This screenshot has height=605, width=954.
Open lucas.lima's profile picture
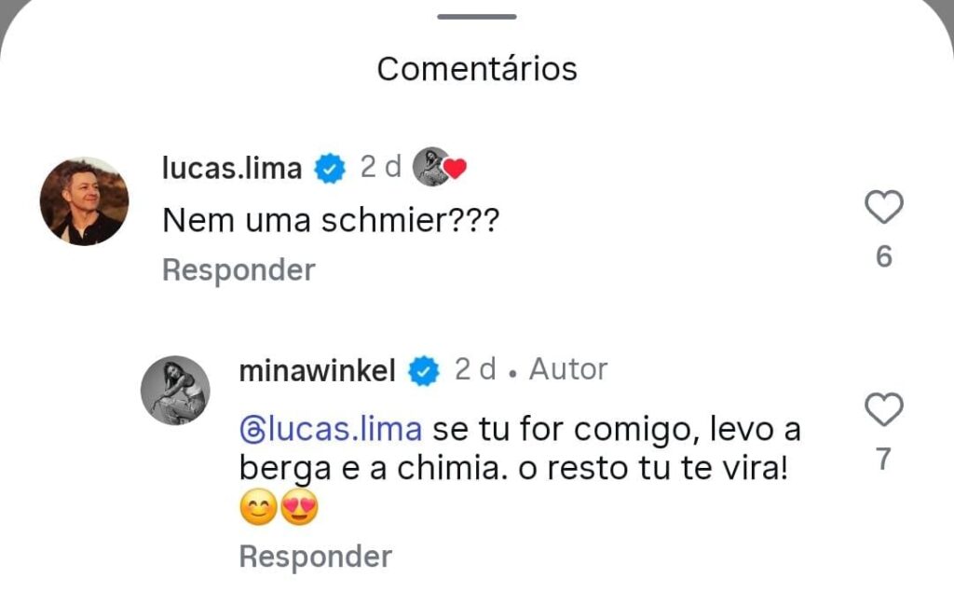click(85, 199)
